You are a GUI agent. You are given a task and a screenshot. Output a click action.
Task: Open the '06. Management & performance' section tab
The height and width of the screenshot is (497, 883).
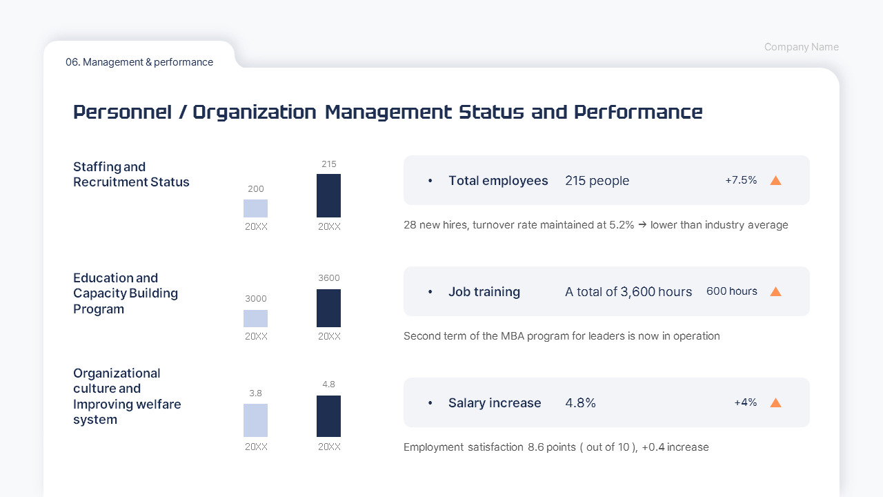pos(139,62)
